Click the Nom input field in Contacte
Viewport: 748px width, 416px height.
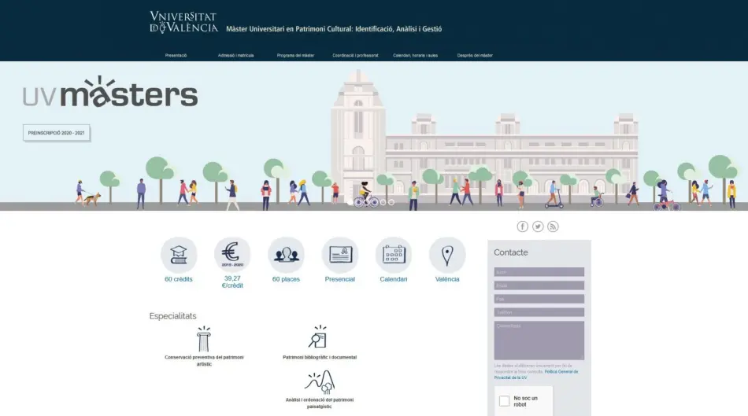539,272
